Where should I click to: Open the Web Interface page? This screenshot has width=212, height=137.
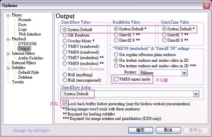[x=30, y=34]
